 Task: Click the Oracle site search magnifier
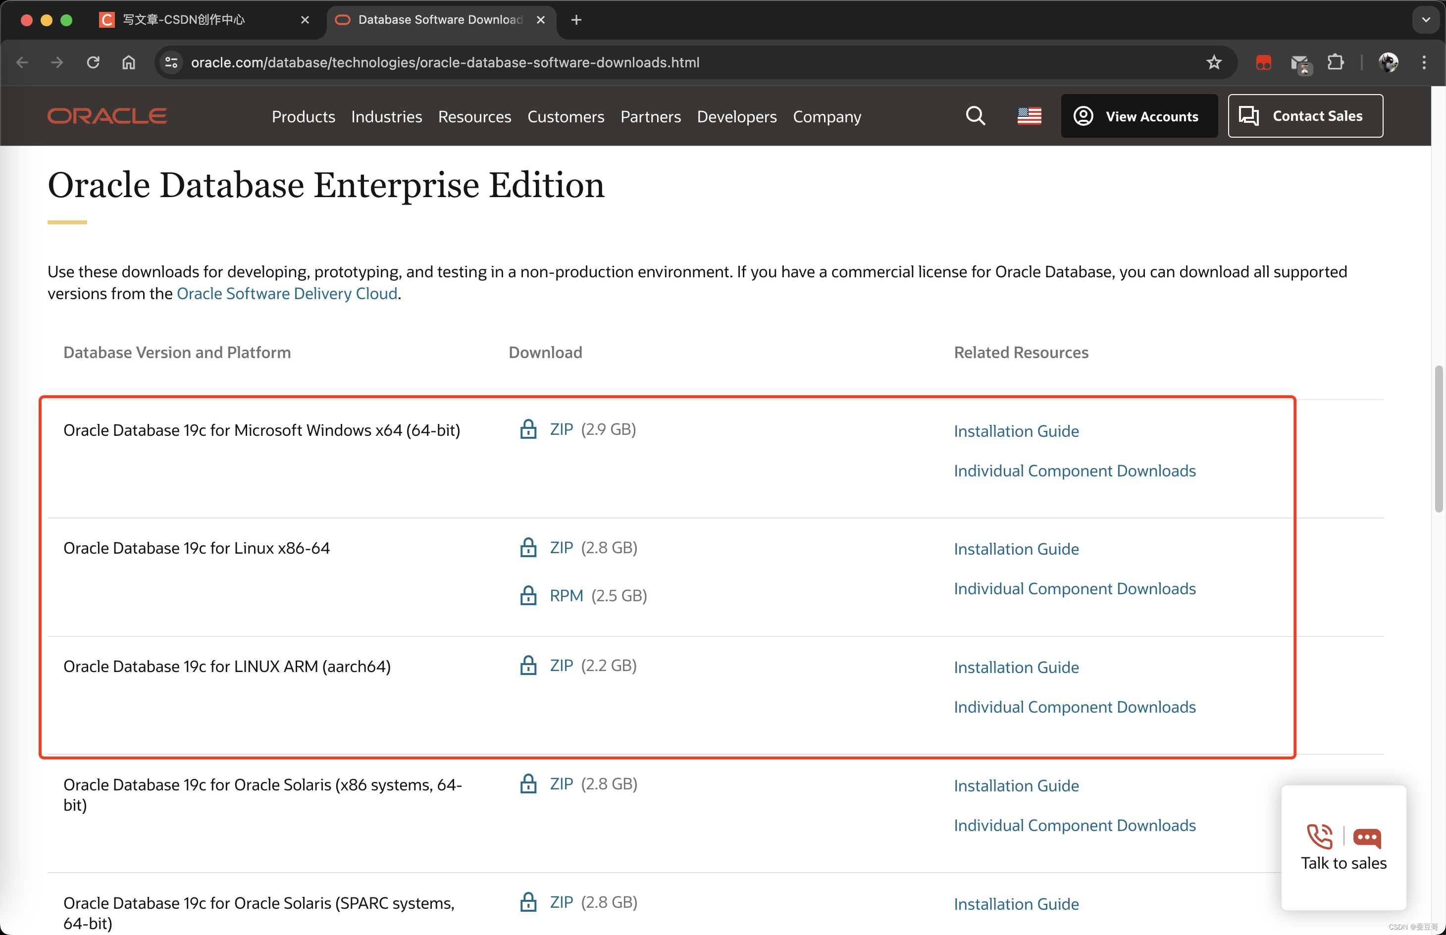point(975,115)
